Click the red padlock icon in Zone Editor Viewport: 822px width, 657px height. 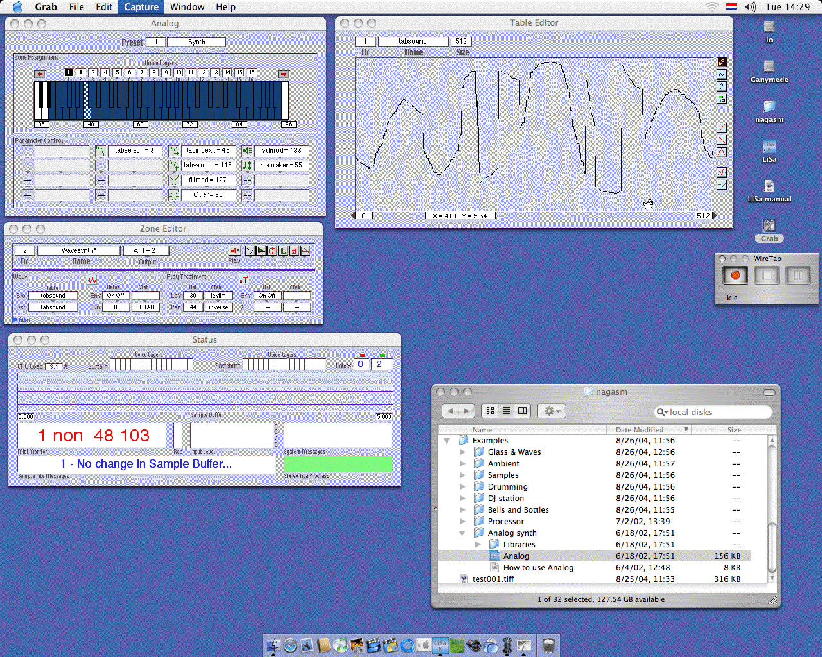[294, 251]
